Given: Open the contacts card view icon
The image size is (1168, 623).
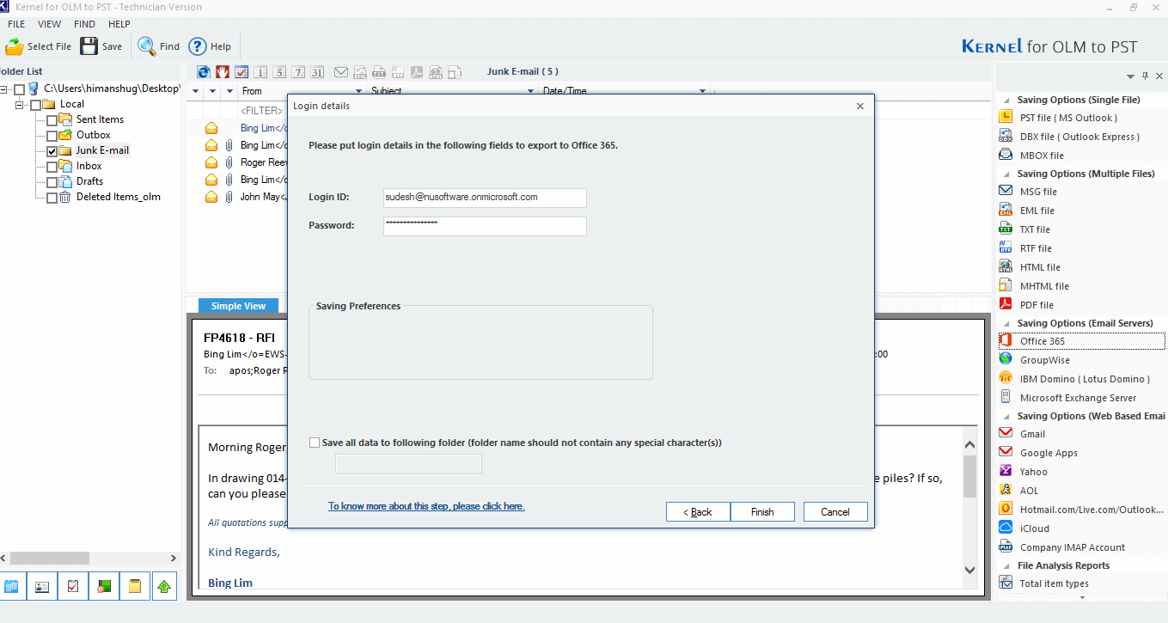Looking at the screenshot, I should [x=42, y=586].
